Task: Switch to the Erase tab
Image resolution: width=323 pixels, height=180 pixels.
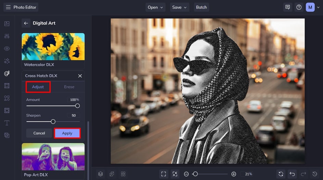Action: coord(69,87)
